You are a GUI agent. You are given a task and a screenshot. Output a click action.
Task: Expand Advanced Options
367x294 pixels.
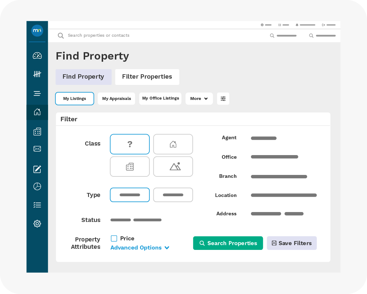(140, 248)
